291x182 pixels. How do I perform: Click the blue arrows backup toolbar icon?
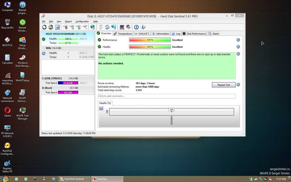click(107, 27)
